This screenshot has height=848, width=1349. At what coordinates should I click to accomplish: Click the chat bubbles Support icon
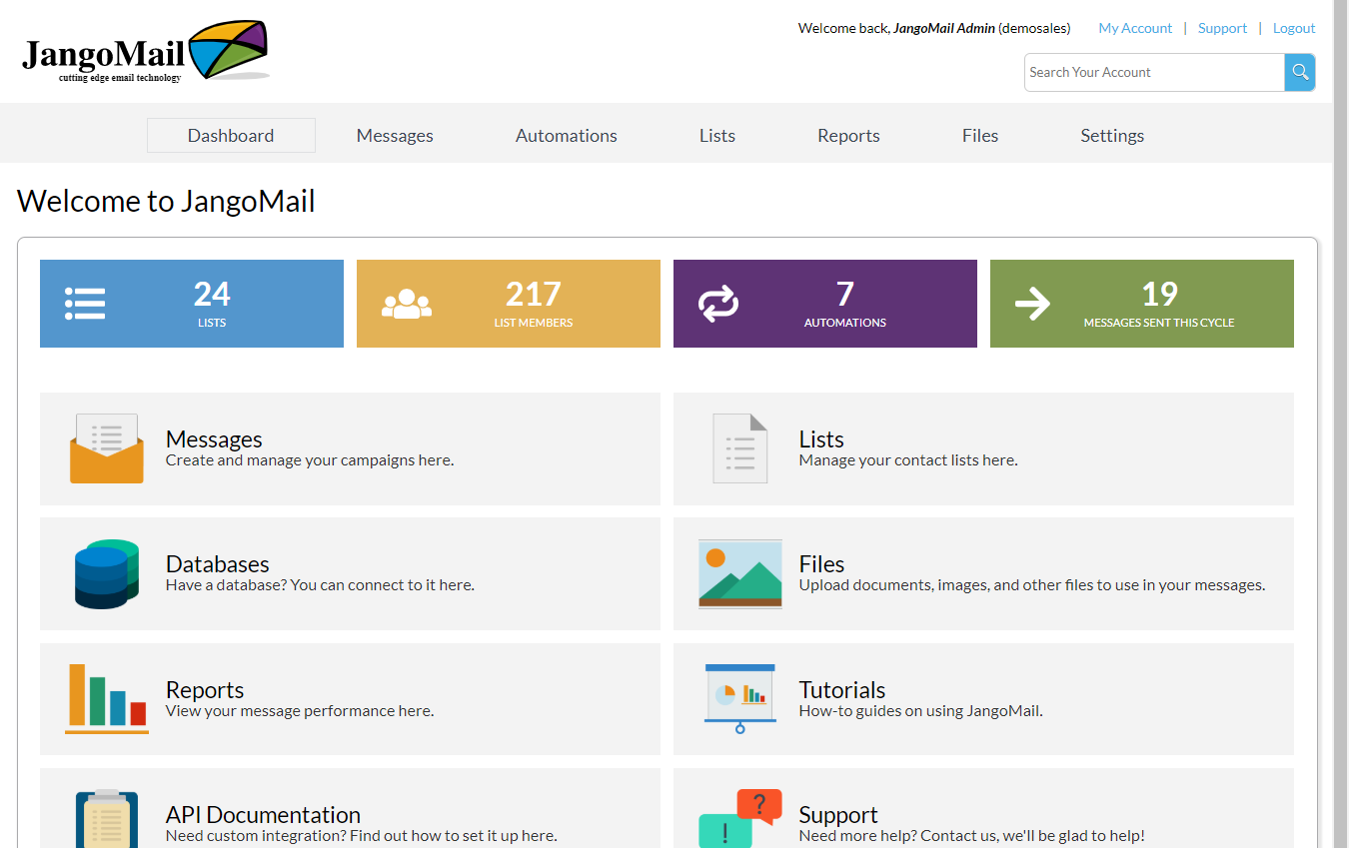pyautogui.click(x=740, y=818)
